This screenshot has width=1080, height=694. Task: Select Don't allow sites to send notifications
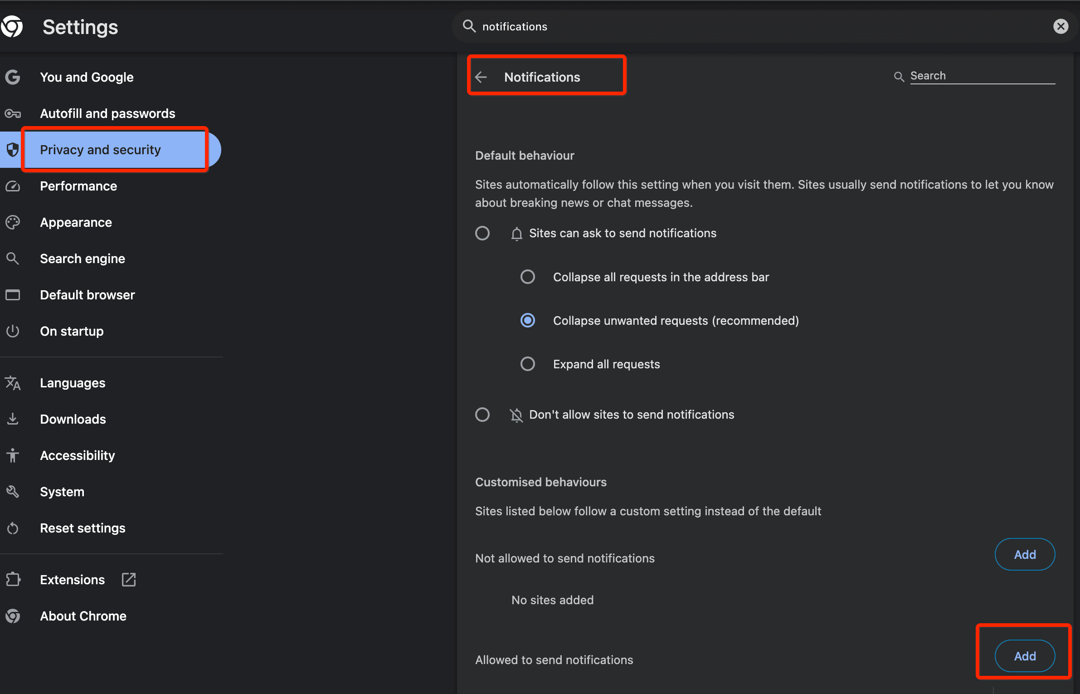tap(482, 415)
